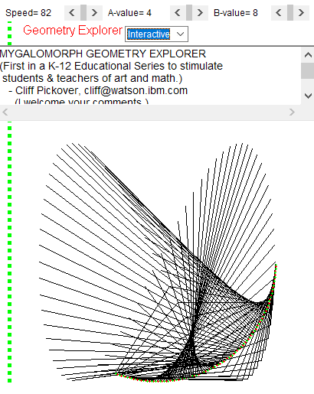Open the Interactive mode dropdown
This screenshot has height=394, width=314.
(x=156, y=34)
